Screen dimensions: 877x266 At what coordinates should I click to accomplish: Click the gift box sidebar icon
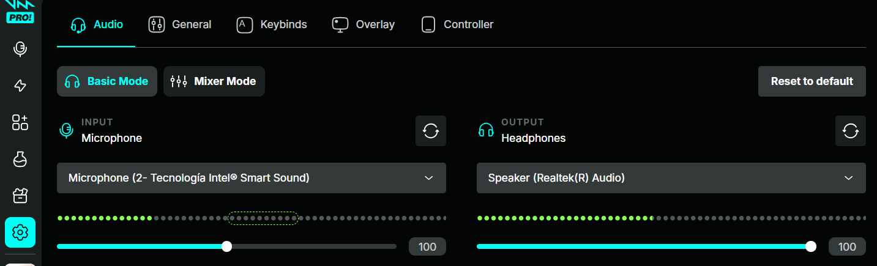20,196
